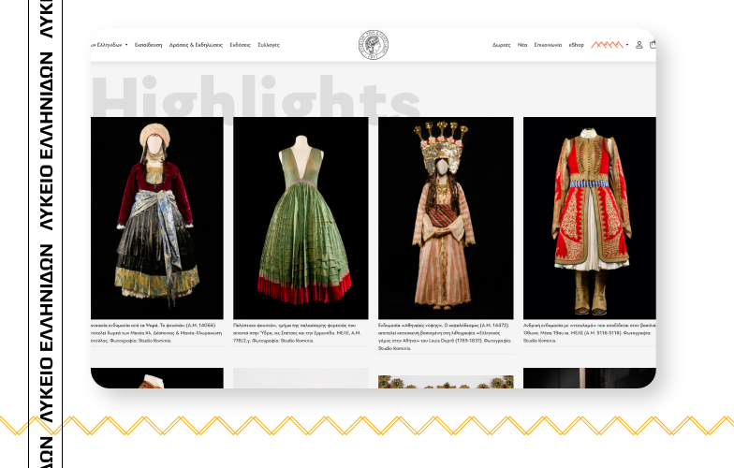The image size is (734, 468).
Task: Go to the Δωρεές page
Action: (x=502, y=45)
